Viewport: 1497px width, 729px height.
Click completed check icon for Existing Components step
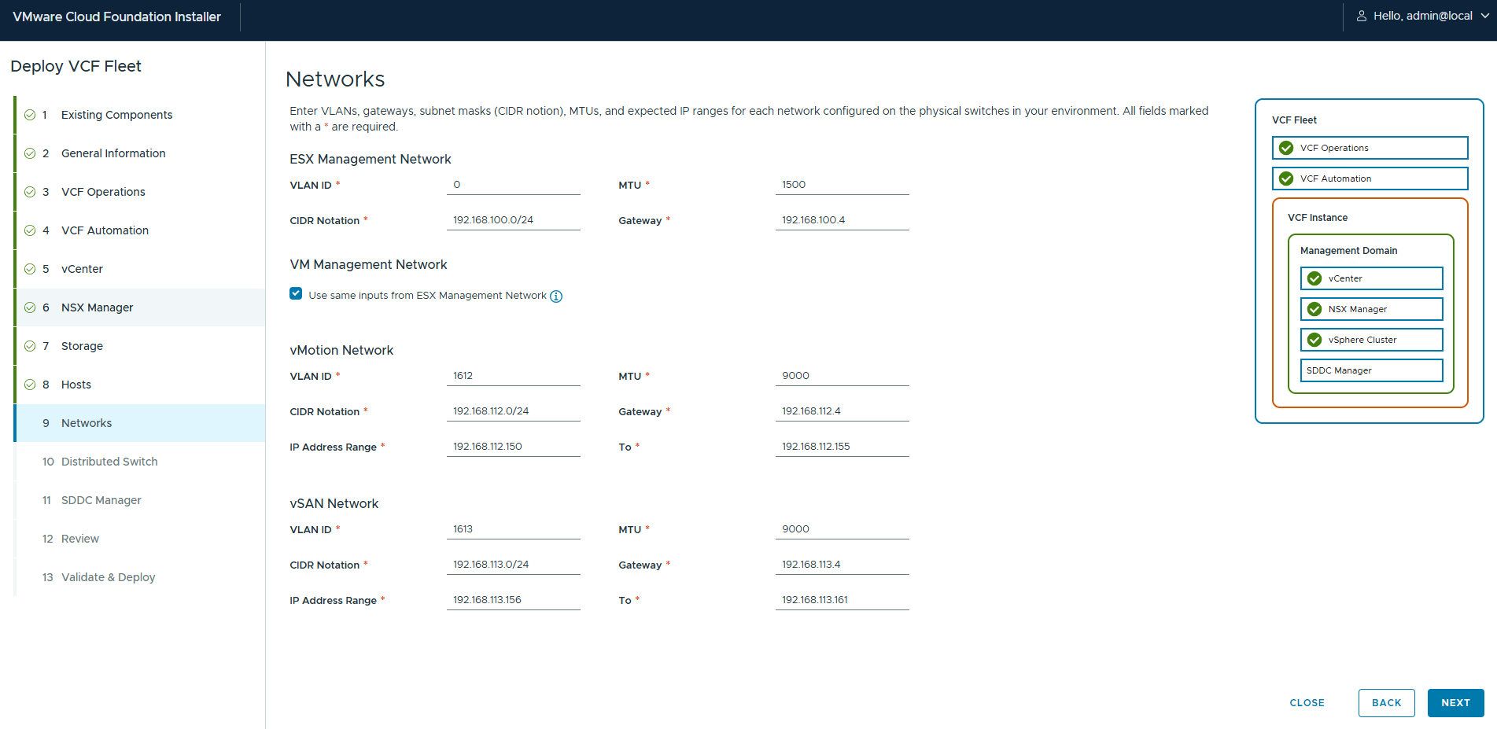[x=30, y=115]
